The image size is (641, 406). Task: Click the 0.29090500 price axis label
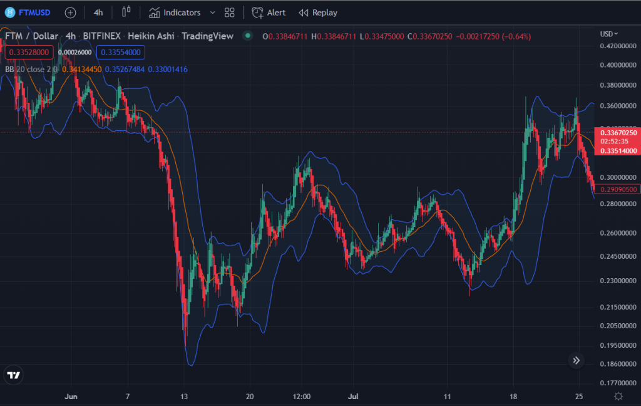point(618,189)
